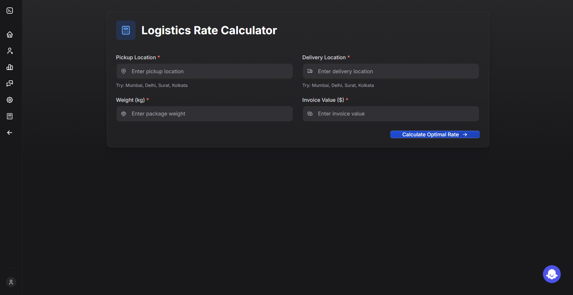Open settings gear in sidebar
The image size is (573, 295).
tap(10, 100)
